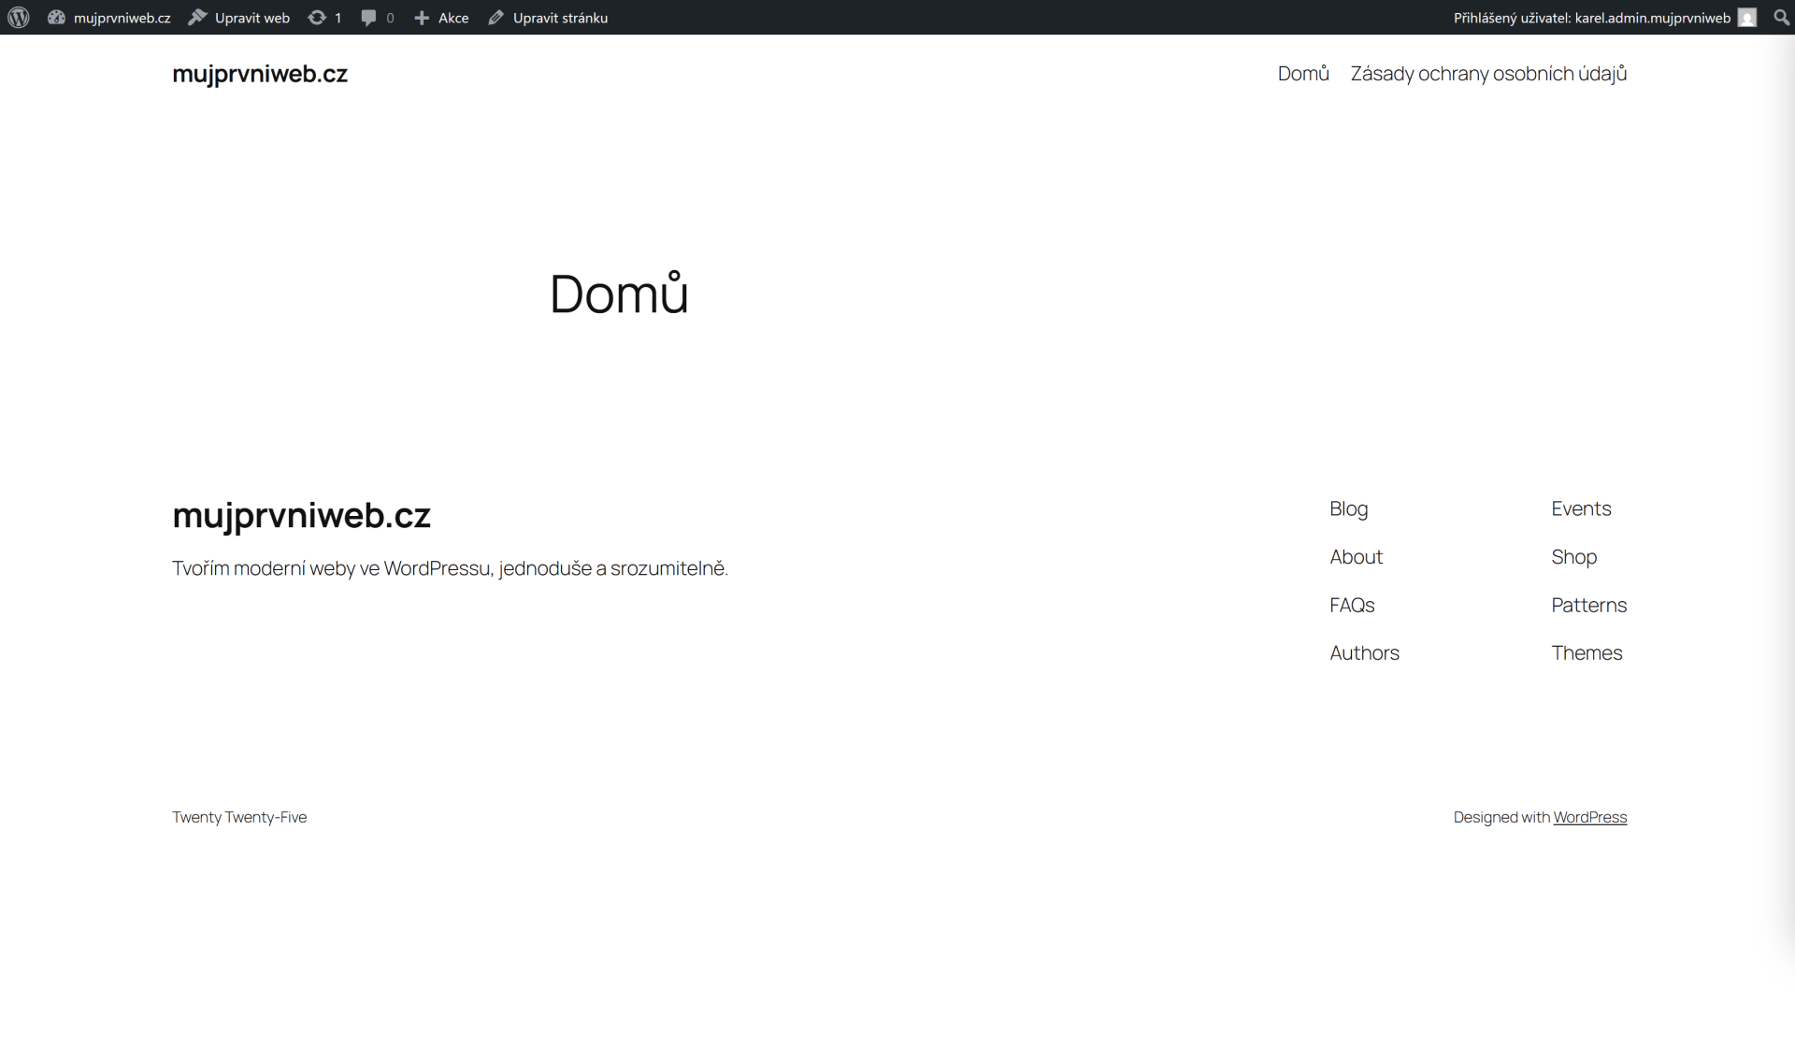Visit the About page link

[1356, 557]
